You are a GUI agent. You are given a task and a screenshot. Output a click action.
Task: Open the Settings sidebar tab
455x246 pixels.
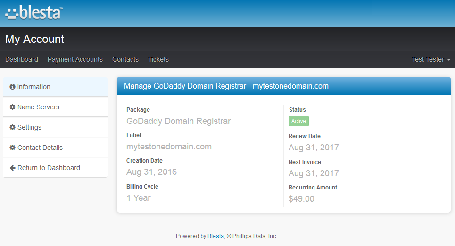coord(55,127)
